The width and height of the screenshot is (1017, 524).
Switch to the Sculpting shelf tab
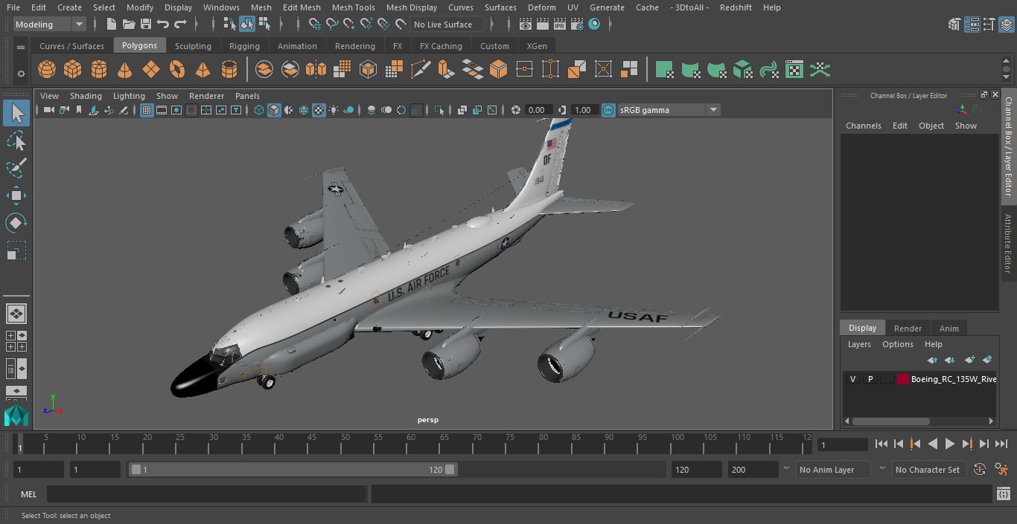193,46
